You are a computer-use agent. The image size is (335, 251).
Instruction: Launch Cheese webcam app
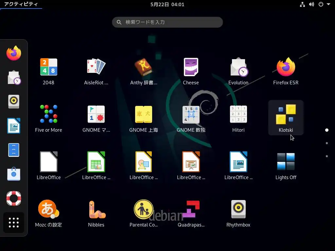191,72
